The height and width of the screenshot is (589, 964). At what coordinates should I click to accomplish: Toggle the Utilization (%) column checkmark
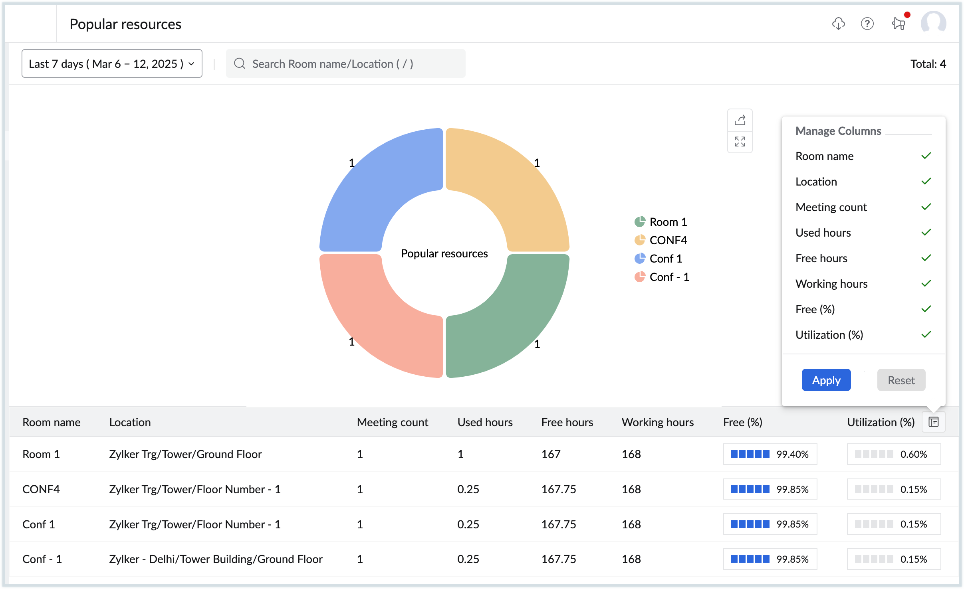click(x=926, y=335)
